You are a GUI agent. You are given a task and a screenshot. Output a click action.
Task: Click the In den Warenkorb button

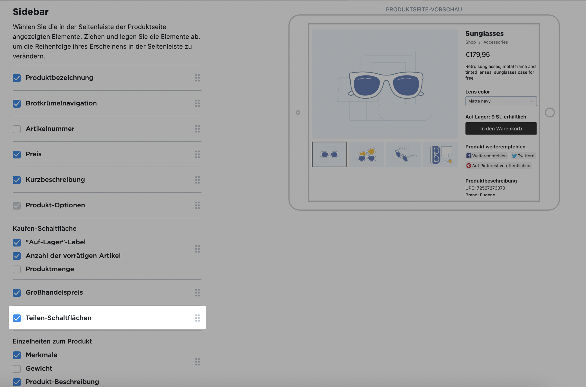pyautogui.click(x=500, y=129)
